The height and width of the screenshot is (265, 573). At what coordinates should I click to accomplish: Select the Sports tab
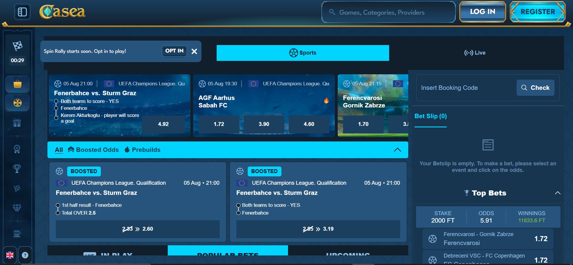303,53
